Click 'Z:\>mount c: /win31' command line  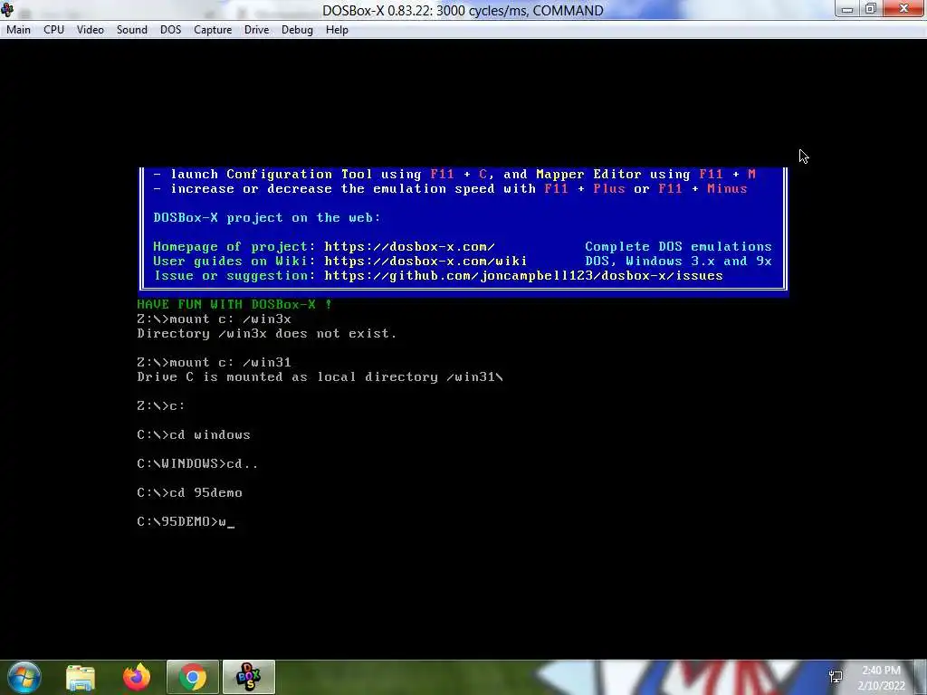(214, 362)
